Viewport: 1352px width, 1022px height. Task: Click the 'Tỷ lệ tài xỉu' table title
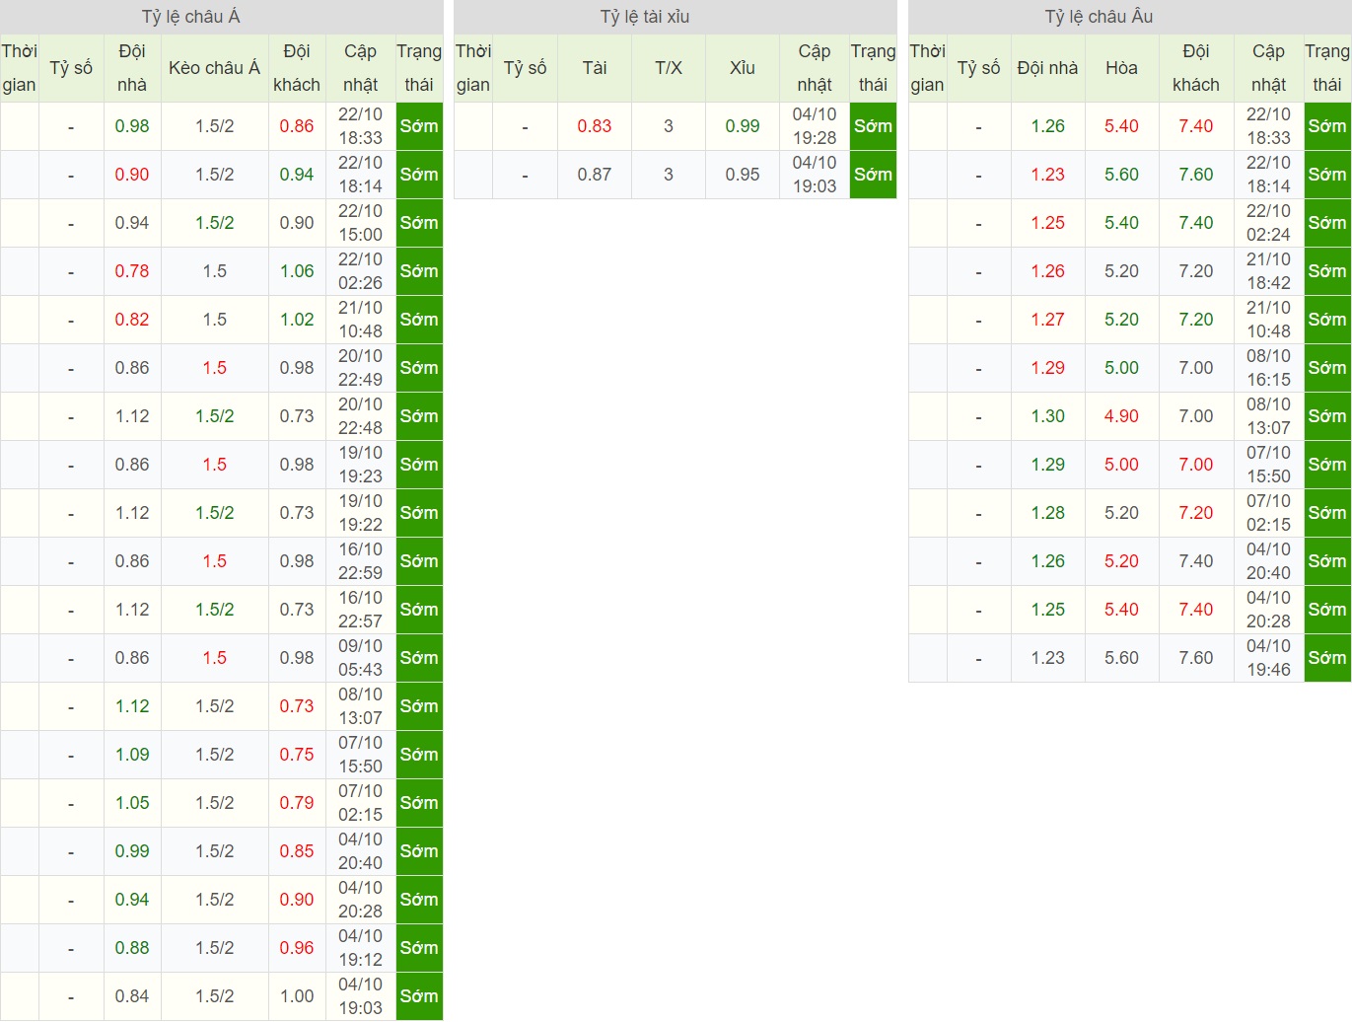click(x=645, y=17)
